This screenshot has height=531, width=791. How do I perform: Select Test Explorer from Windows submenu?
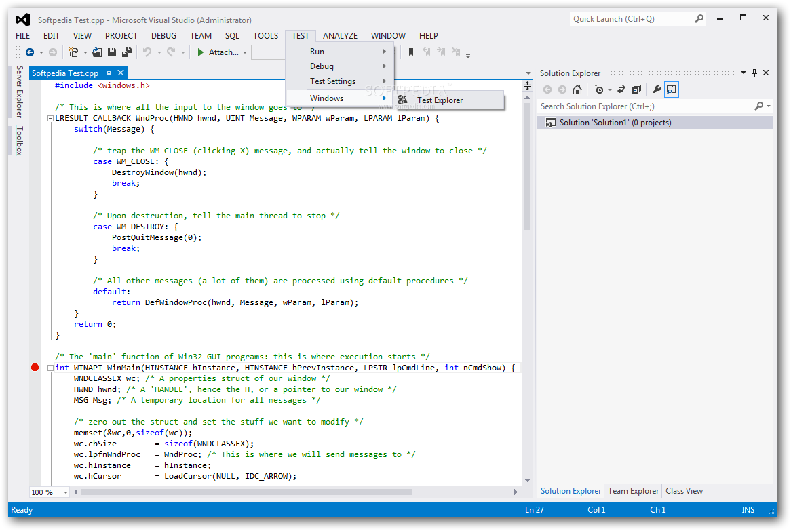(x=450, y=100)
